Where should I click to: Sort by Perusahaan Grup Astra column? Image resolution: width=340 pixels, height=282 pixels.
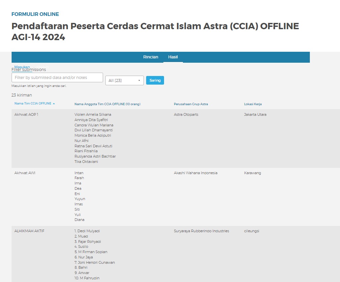[191, 104]
